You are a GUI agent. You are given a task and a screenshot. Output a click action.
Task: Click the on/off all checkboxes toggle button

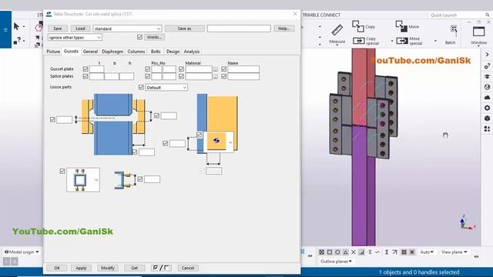point(161,268)
